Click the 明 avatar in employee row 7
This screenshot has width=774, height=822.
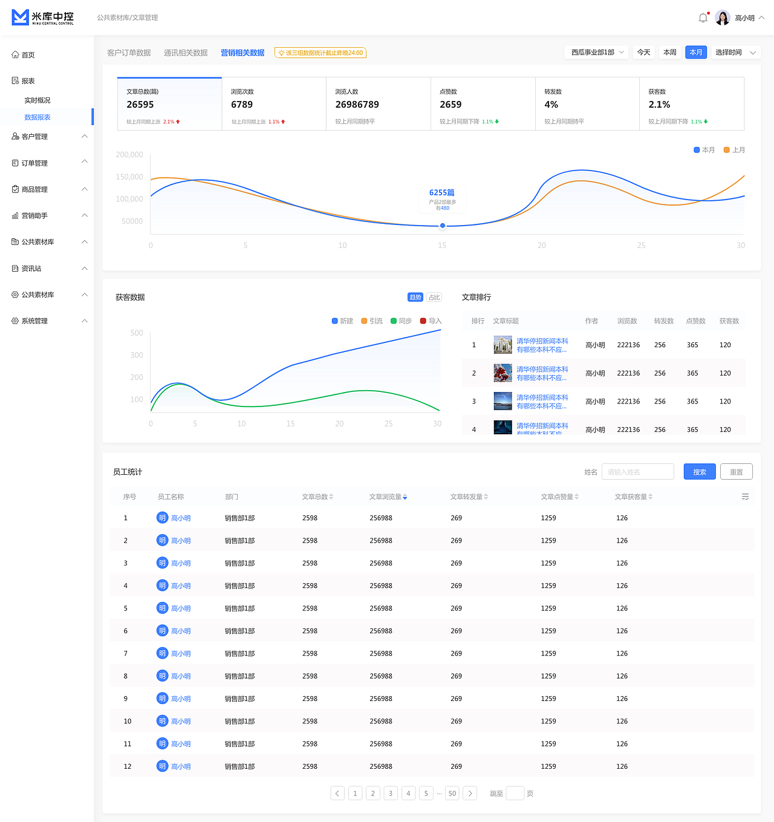[162, 653]
